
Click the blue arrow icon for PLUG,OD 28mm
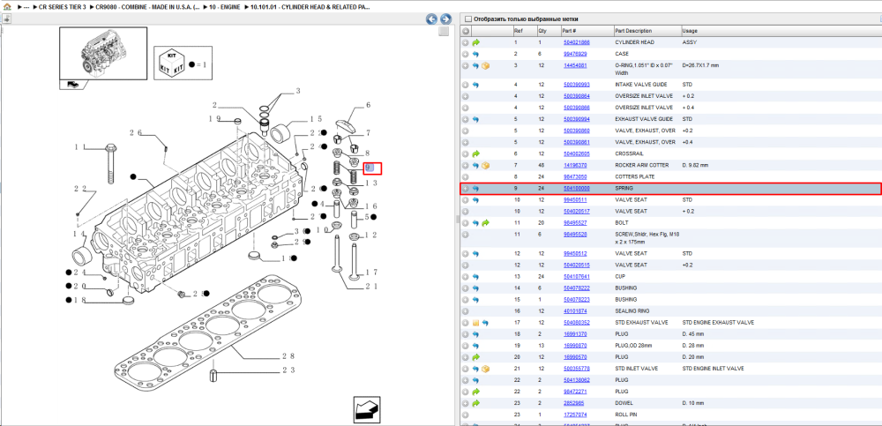[475, 346]
